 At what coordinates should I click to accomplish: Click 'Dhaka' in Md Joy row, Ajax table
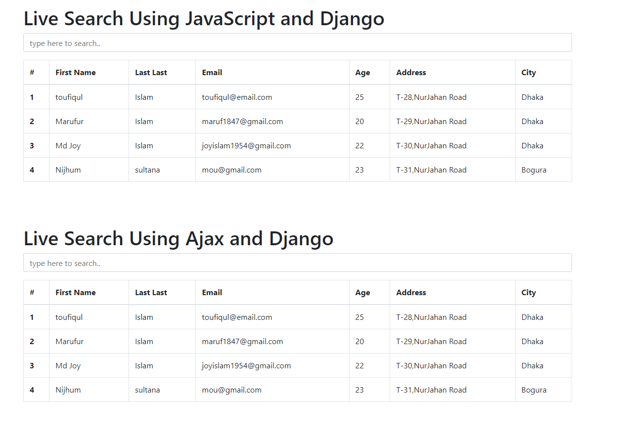tap(532, 365)
